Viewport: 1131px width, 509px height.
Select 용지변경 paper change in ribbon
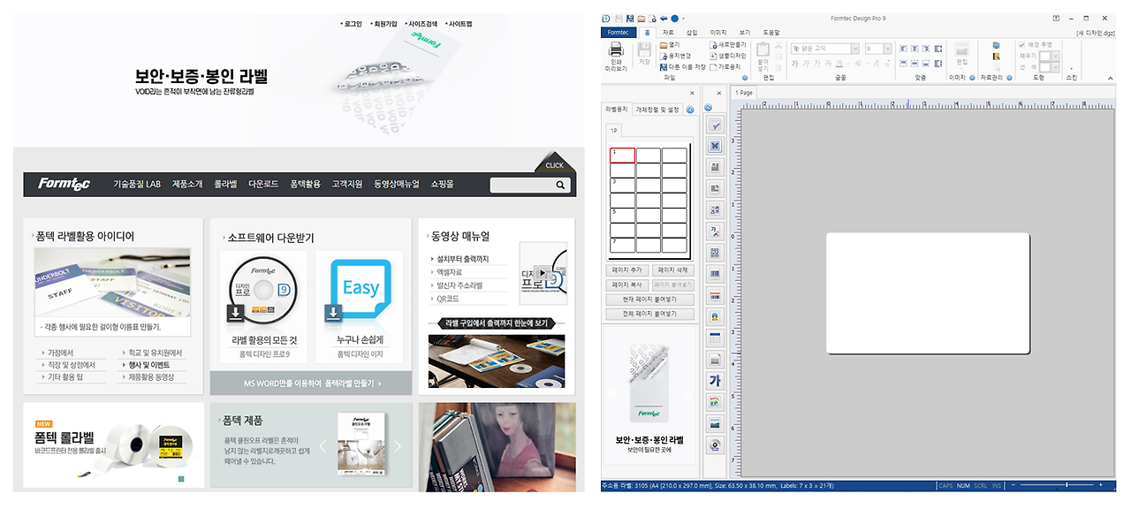(674, 56)
